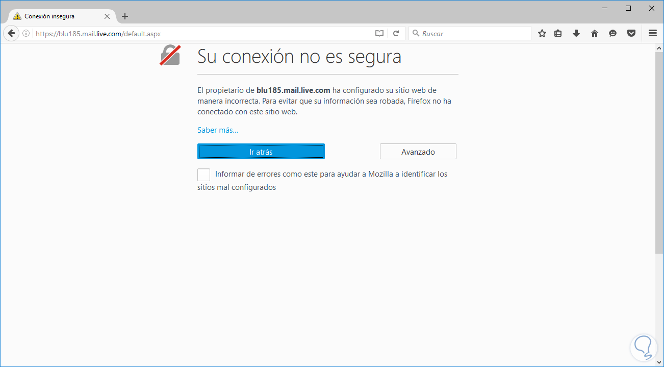The width and height of the screenshot is (664, 367).
Task: Maximize the Firefox window
Action: tap(628, 8)
